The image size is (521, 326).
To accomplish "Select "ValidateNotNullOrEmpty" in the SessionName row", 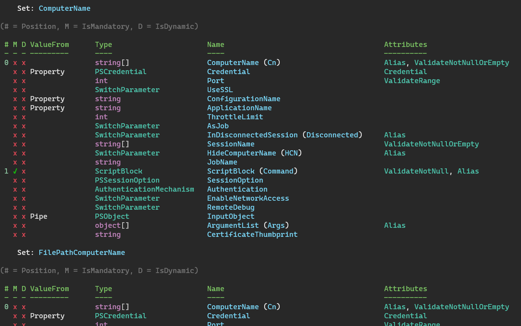I will (432, 144).
